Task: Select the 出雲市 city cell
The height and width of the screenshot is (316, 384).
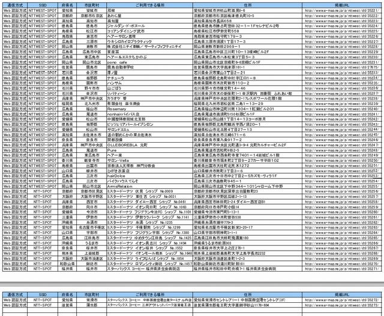Action: point(92,165)
